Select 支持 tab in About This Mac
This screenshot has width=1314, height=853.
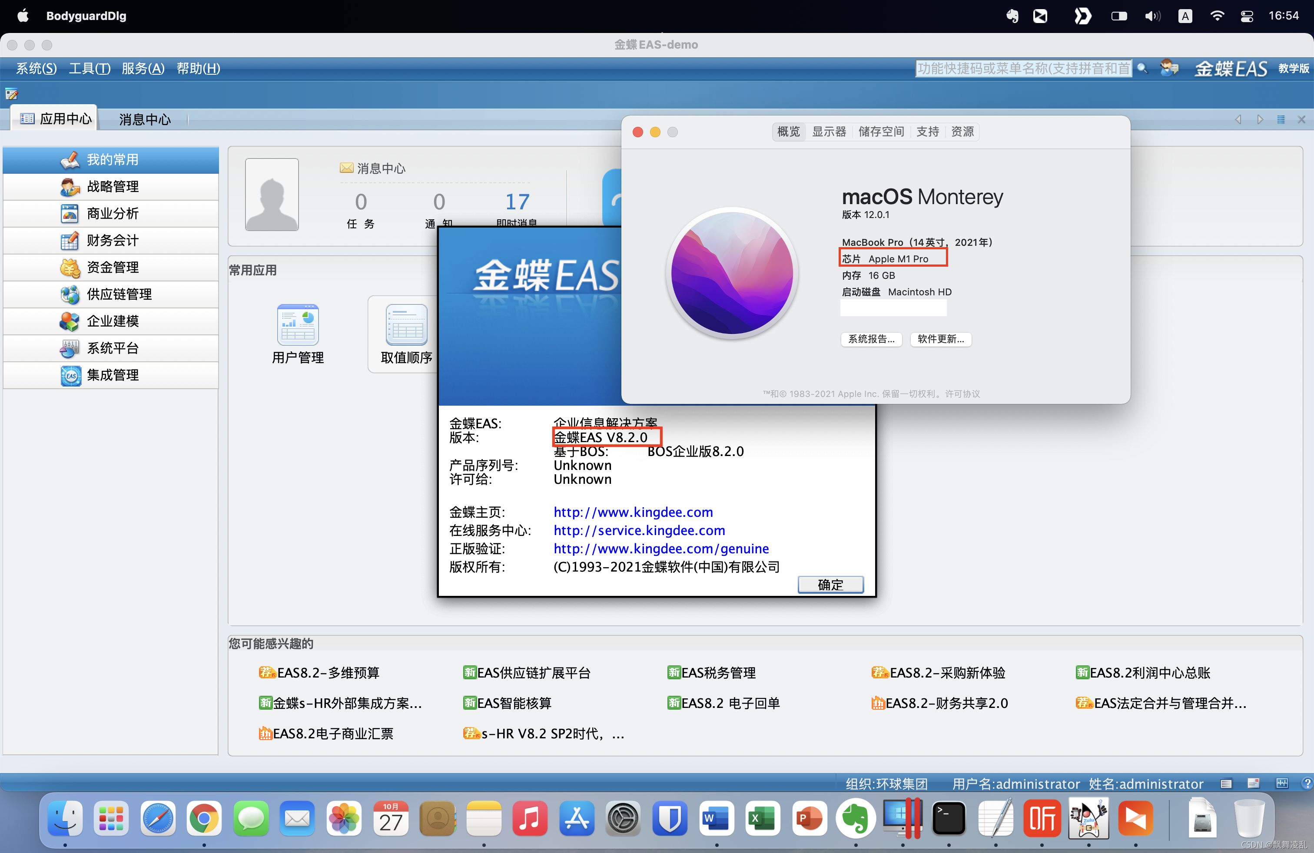coord(928,132)
